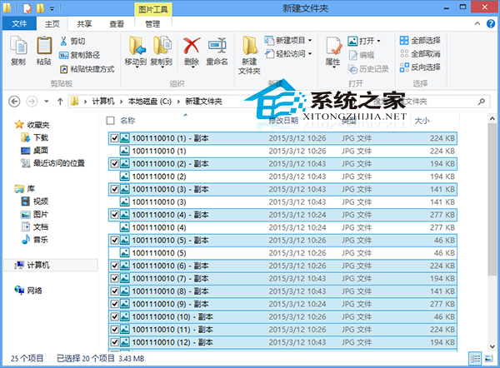Select 网络 in navigation pane
Screen dimensions: 500x368
(28, 291)
